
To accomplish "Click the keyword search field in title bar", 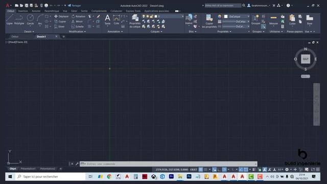I will [x=223, y=6].
